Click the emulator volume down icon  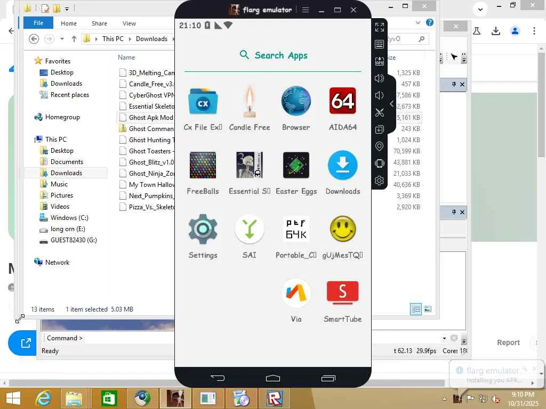[x=380, y=95]
